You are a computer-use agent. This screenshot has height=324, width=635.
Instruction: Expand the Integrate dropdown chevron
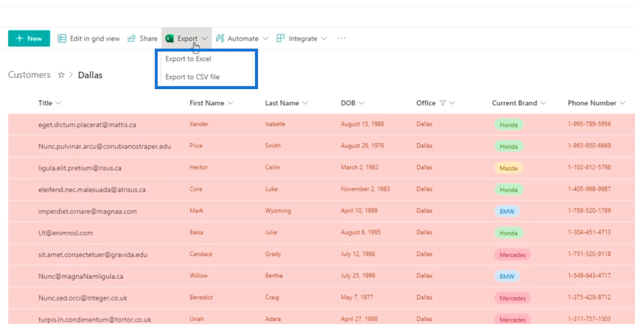[x=324, y=38]
